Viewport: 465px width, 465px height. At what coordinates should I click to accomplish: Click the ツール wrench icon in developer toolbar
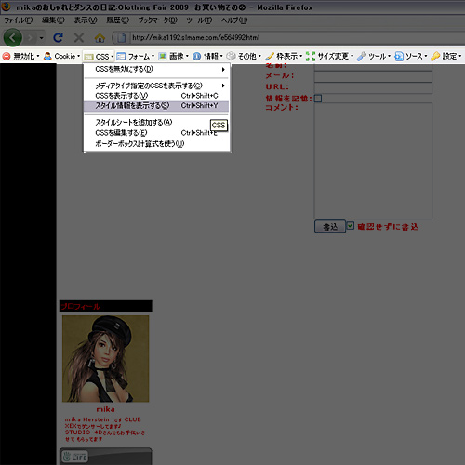pyautogui.click(x=362, y=56)
